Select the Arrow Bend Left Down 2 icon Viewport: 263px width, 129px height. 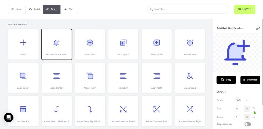57,111
